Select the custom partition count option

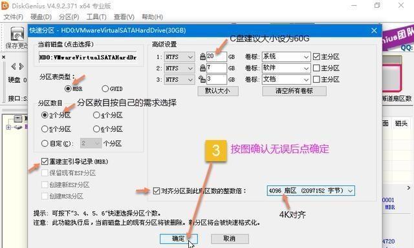tap(45, 143)
